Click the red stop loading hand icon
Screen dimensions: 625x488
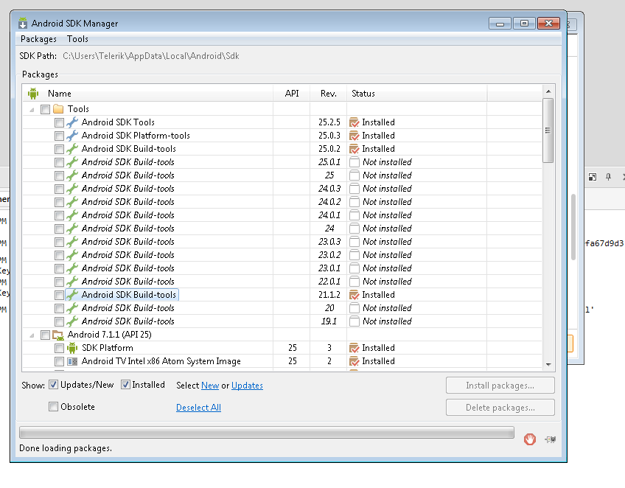coord(529,439)
